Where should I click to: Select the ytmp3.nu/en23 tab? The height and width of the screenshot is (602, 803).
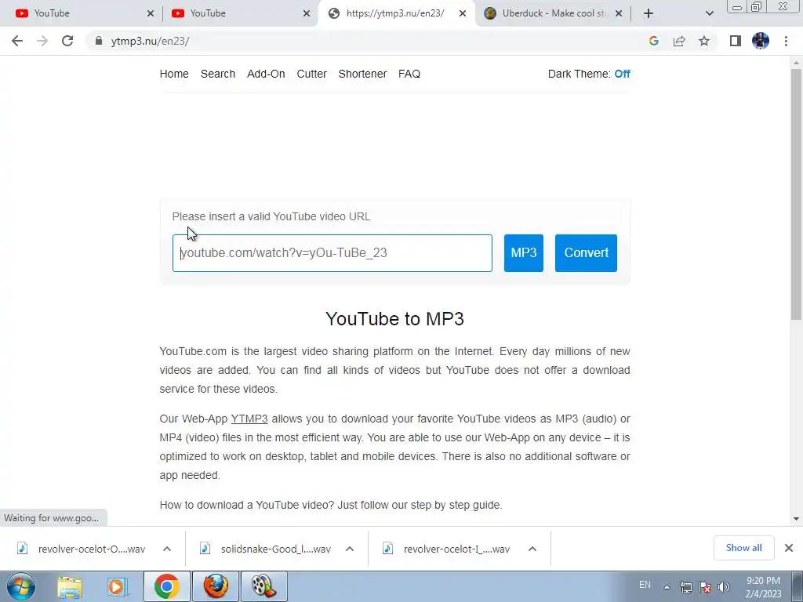click(395, 13)
